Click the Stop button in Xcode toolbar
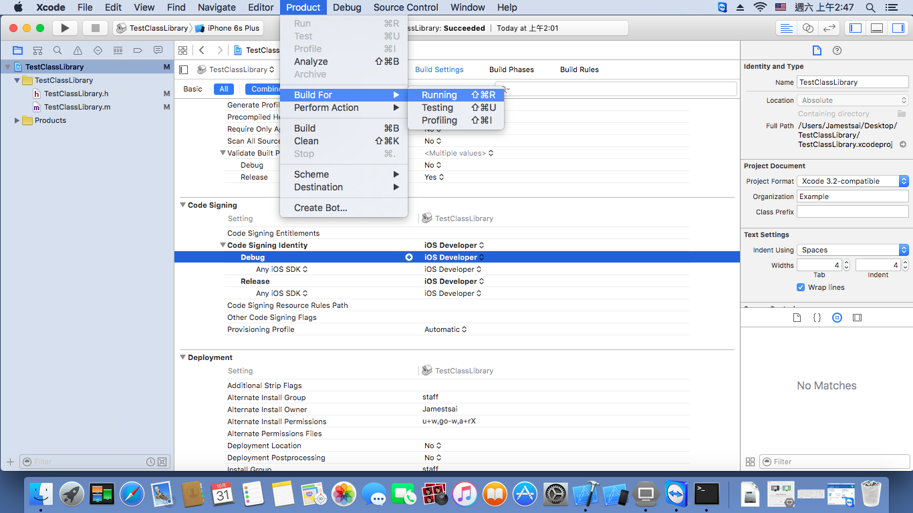This screenshot has width=913, height=513. coord(95,28)
